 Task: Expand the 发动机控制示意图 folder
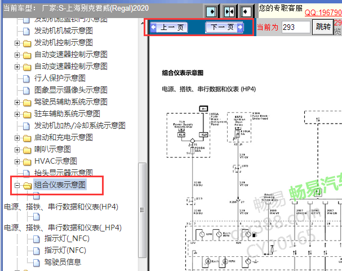(x=17, y=43)
